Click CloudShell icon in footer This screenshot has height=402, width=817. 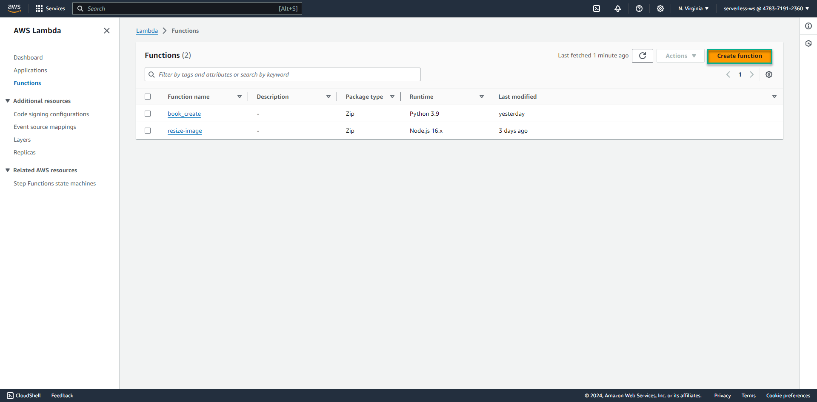tap(10, 396)
